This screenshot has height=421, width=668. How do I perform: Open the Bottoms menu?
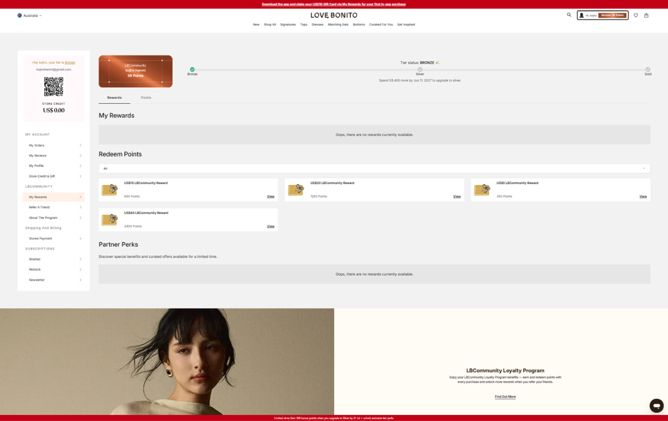[x=359, y=25]
